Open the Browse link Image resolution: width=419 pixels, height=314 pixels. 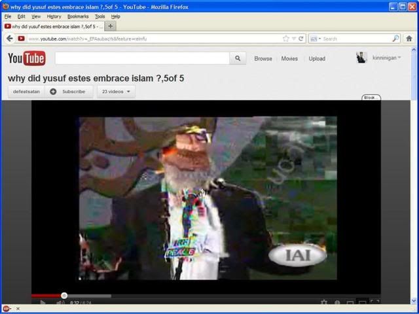pos(263,59)
